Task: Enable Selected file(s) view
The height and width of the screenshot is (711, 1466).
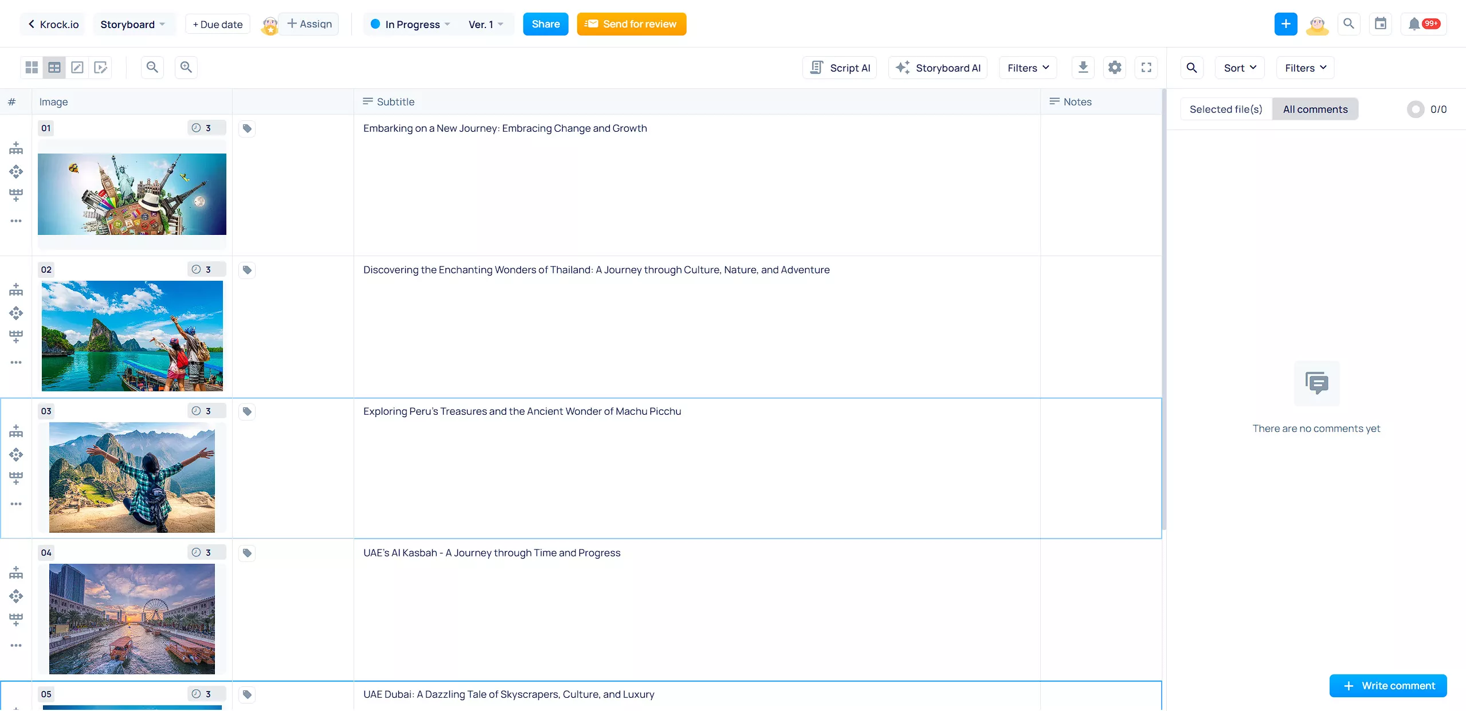Action: coord(1226,109)
